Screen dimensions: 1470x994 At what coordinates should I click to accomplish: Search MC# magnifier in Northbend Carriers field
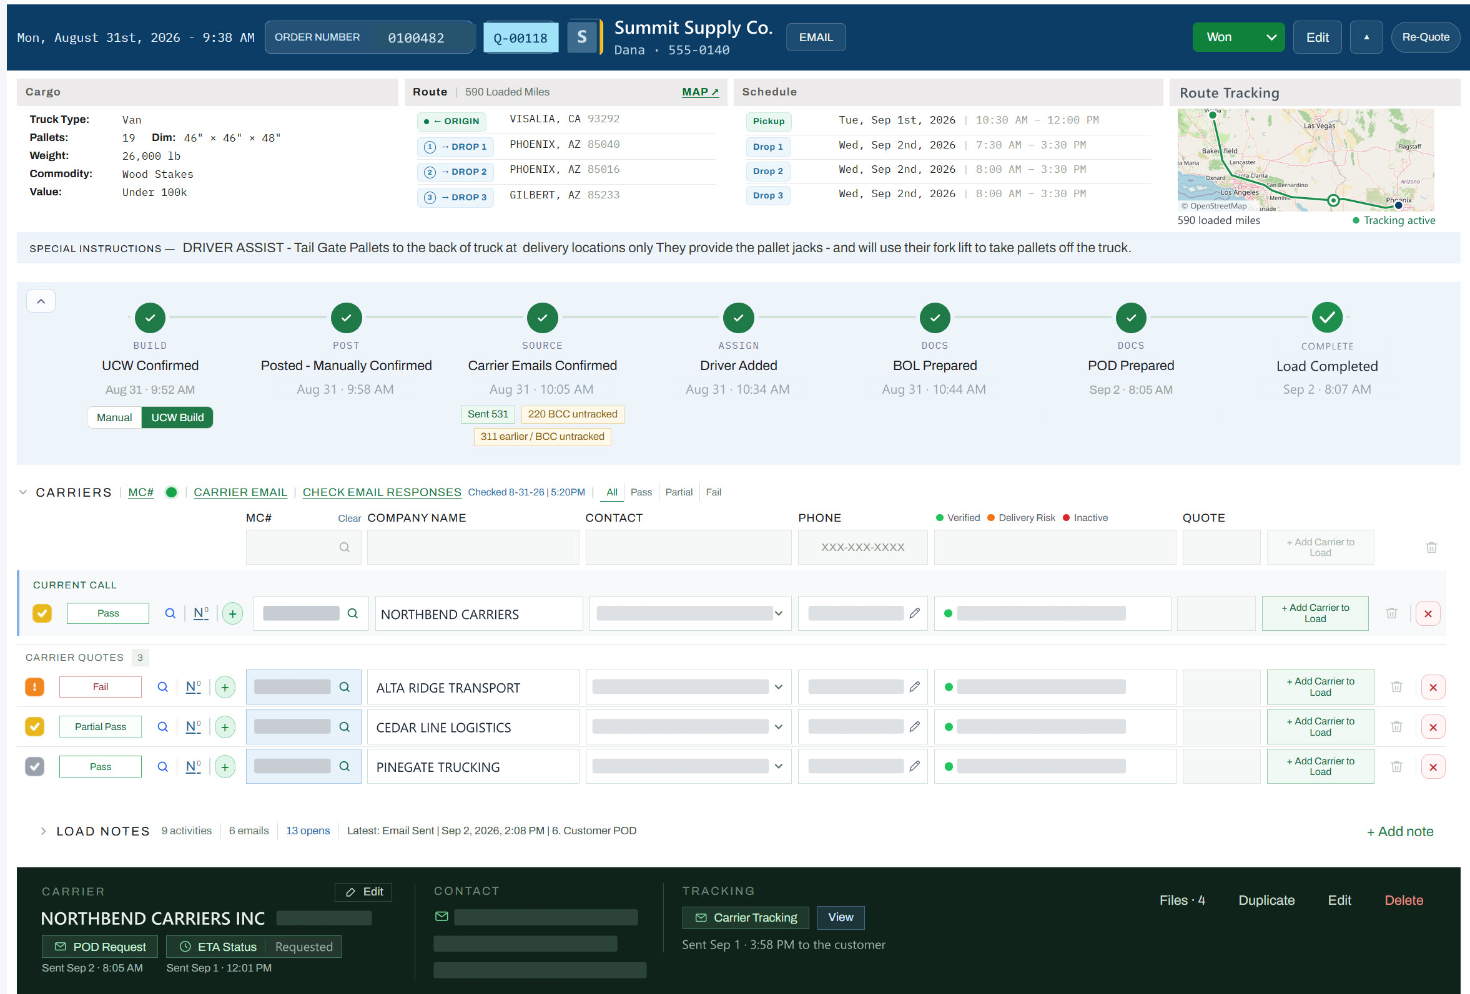pyautogui.click(x=352, y=613)
